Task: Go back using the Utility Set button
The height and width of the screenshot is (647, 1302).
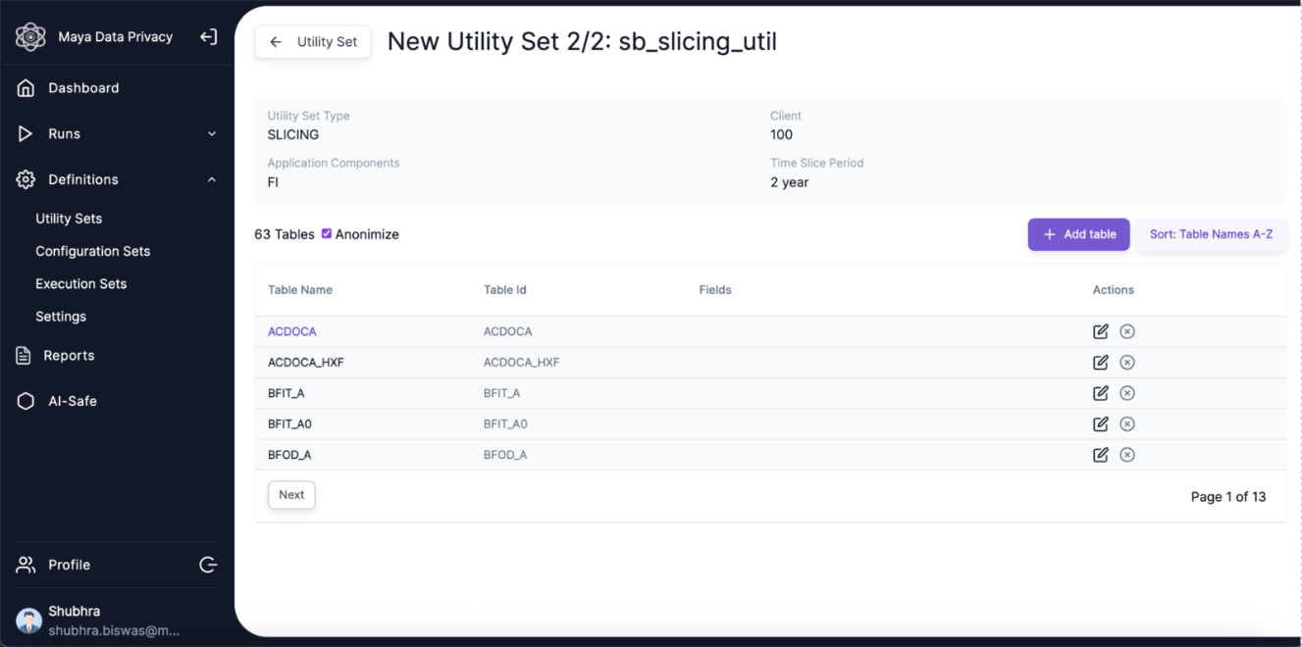Action: coord(313,42)
